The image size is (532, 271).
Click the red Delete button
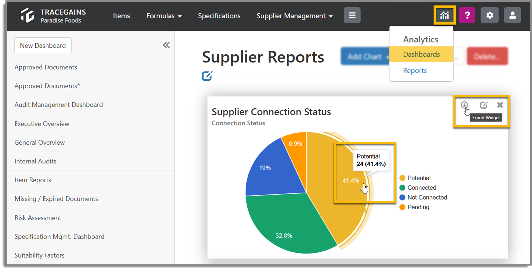487,56
